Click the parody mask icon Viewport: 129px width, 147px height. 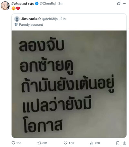click(16, 25)
